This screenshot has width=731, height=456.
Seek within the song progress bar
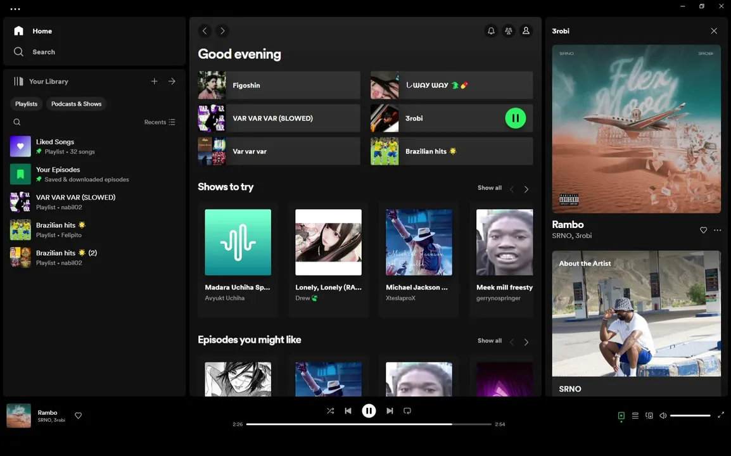click(369, 424)
